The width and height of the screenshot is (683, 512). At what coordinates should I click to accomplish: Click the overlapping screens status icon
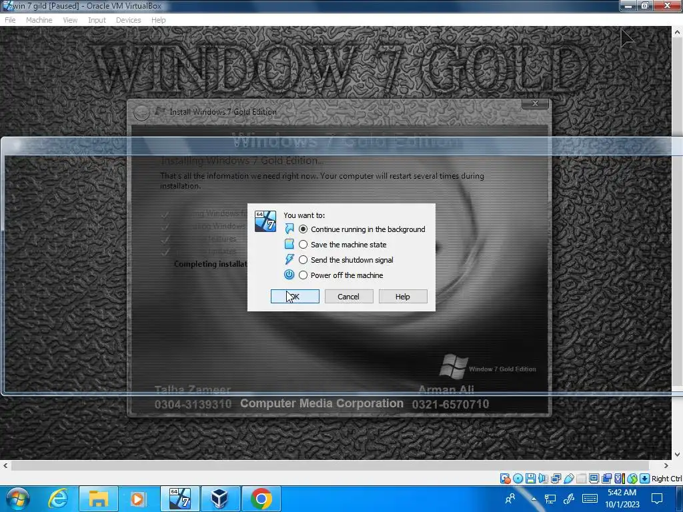[606, 479]
